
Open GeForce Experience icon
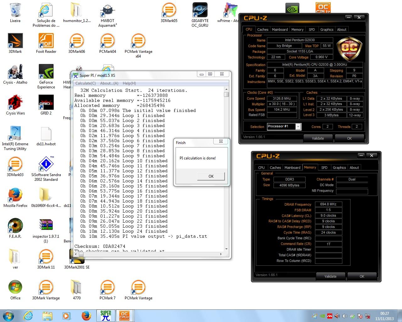(x=46, y=77)
